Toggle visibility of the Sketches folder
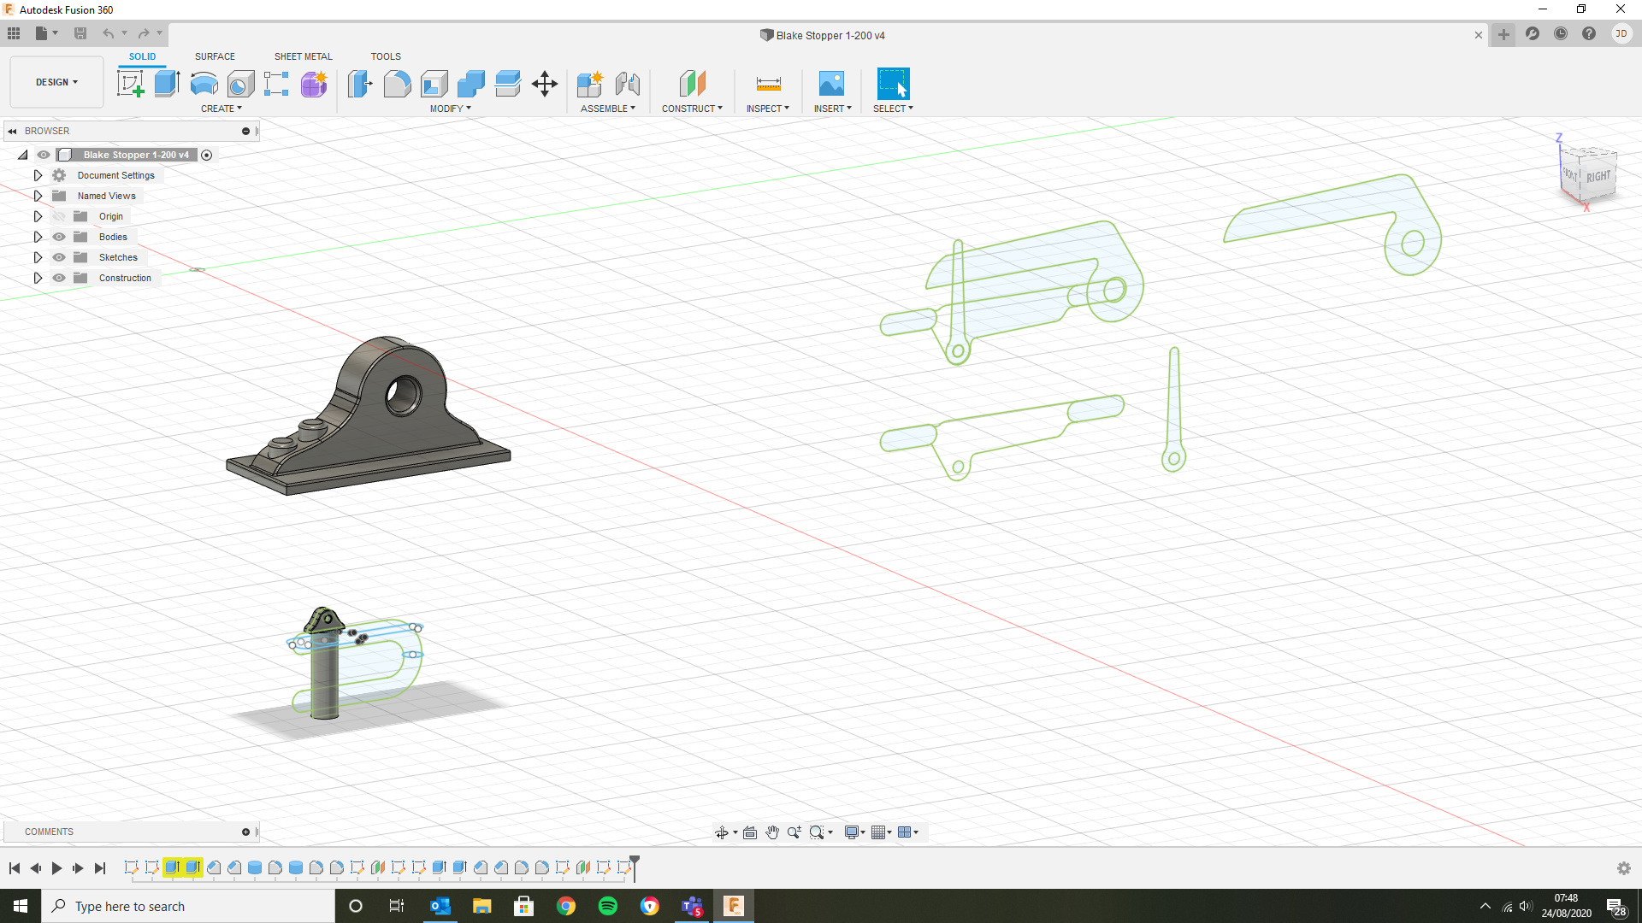This screenshot has width=1642, height=923. pyautogui.click(x=59, y=257)
